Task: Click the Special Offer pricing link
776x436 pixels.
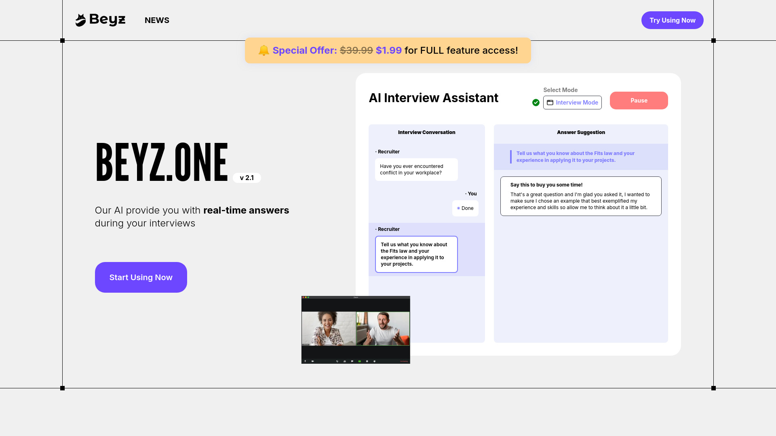Action: coord(388,50)
